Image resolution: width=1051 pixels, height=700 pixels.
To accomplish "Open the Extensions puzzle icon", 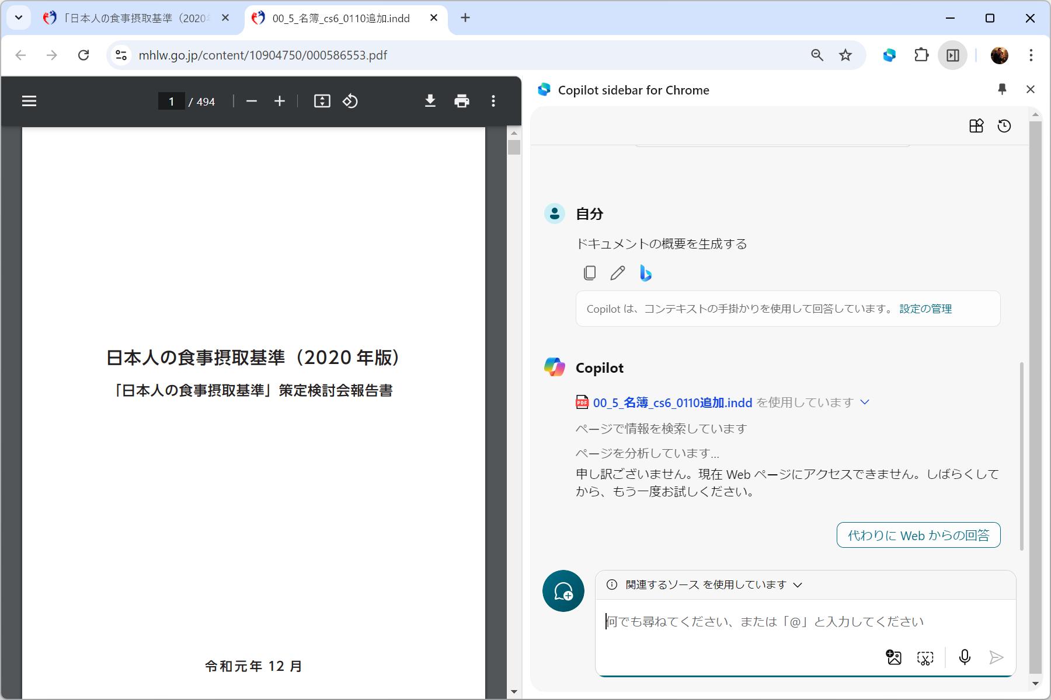I will coord(921,55).
